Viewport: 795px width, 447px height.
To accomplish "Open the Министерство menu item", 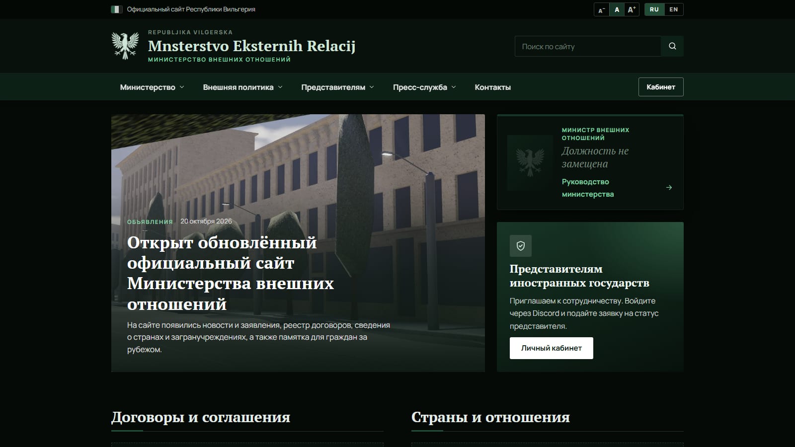I will 148,87.
